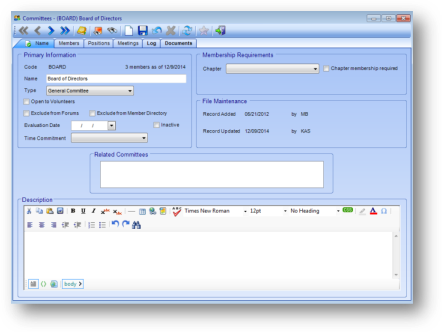Open the Type dropdown showing General Committee

(90, 91)
